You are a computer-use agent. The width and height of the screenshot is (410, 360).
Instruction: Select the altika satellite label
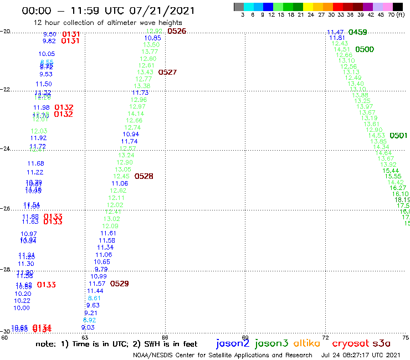(306, 343)
